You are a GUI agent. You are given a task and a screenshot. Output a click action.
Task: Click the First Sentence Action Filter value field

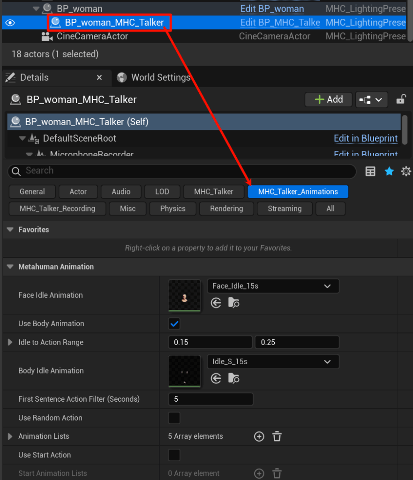(210, 399)
